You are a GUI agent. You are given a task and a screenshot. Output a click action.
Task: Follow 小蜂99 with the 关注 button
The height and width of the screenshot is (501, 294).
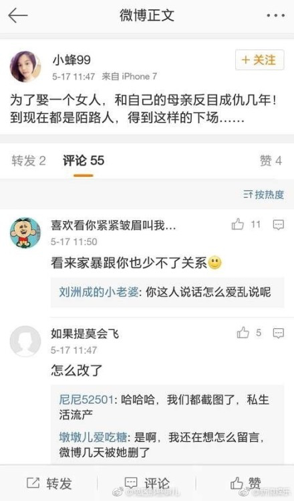pos(259,60)
